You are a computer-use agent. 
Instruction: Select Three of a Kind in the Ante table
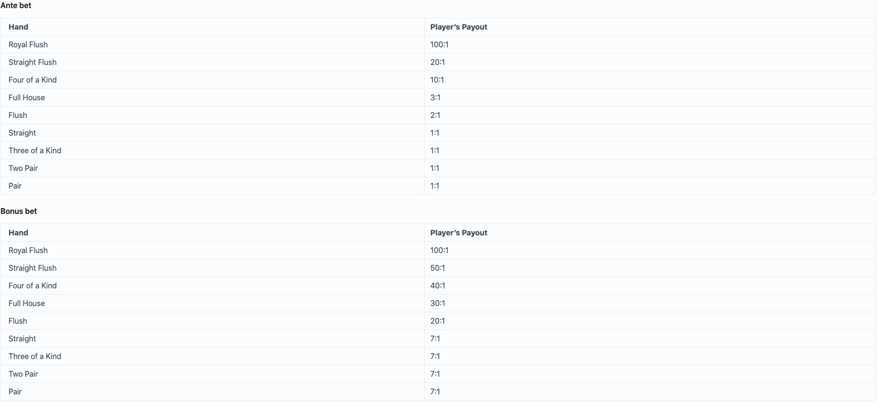(35, 150)
